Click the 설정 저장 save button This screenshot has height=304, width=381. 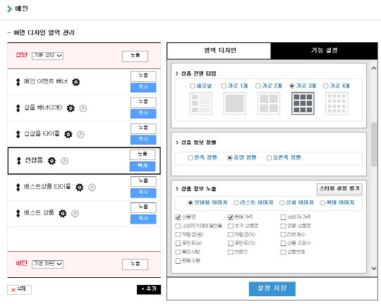click(x=272, y=288)
